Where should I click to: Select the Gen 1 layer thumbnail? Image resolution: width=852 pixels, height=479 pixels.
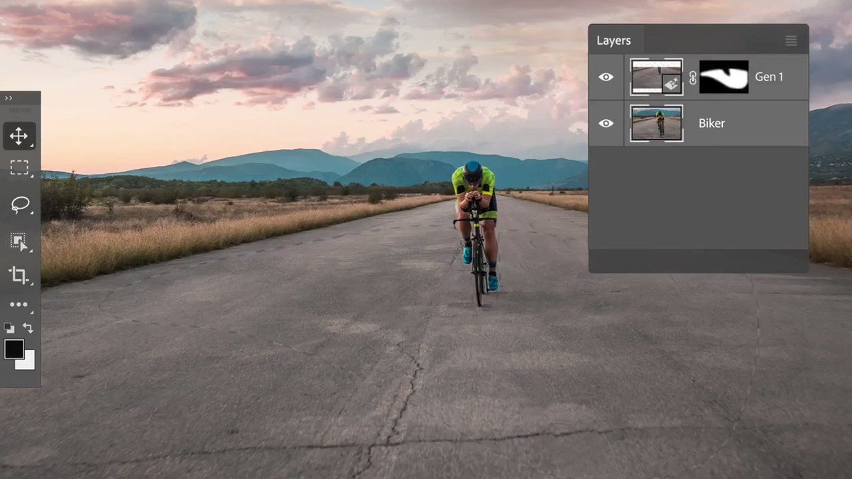[x=657, y=77]
